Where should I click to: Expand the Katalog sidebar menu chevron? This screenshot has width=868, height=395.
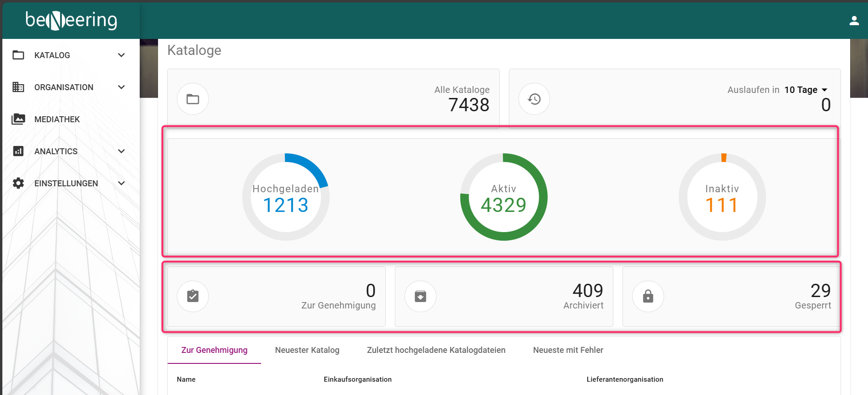[121, 55]
